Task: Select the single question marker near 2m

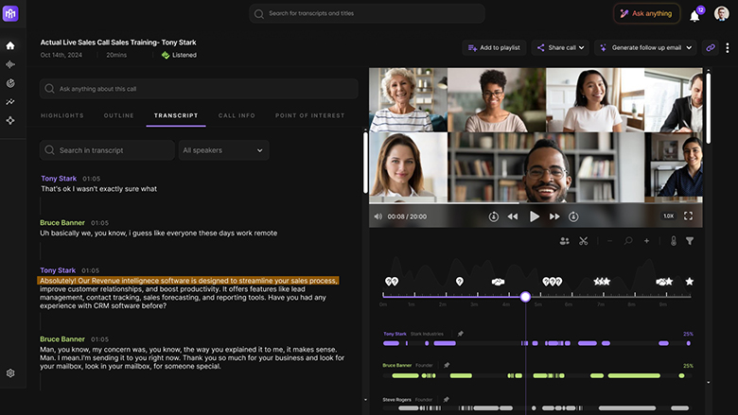Action: 460,282
